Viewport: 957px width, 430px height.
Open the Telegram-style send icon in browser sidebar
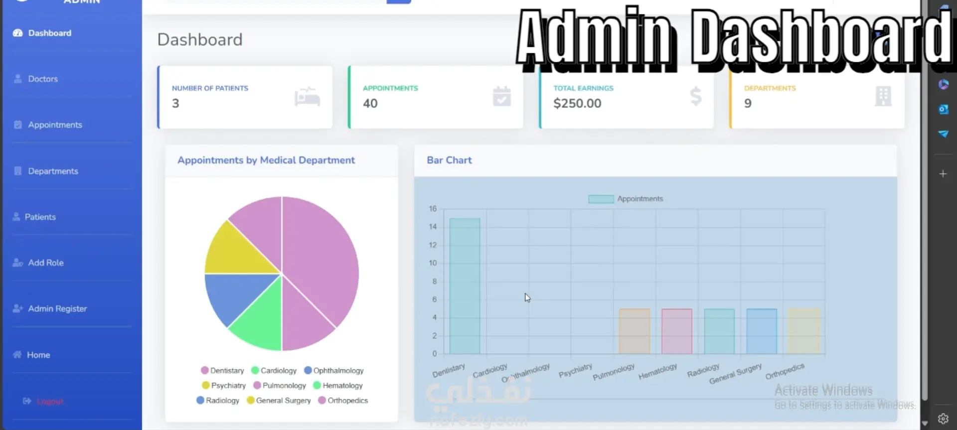(943, 134)
